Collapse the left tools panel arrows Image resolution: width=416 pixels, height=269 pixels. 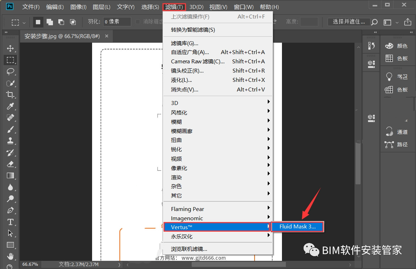coord(6,32)
